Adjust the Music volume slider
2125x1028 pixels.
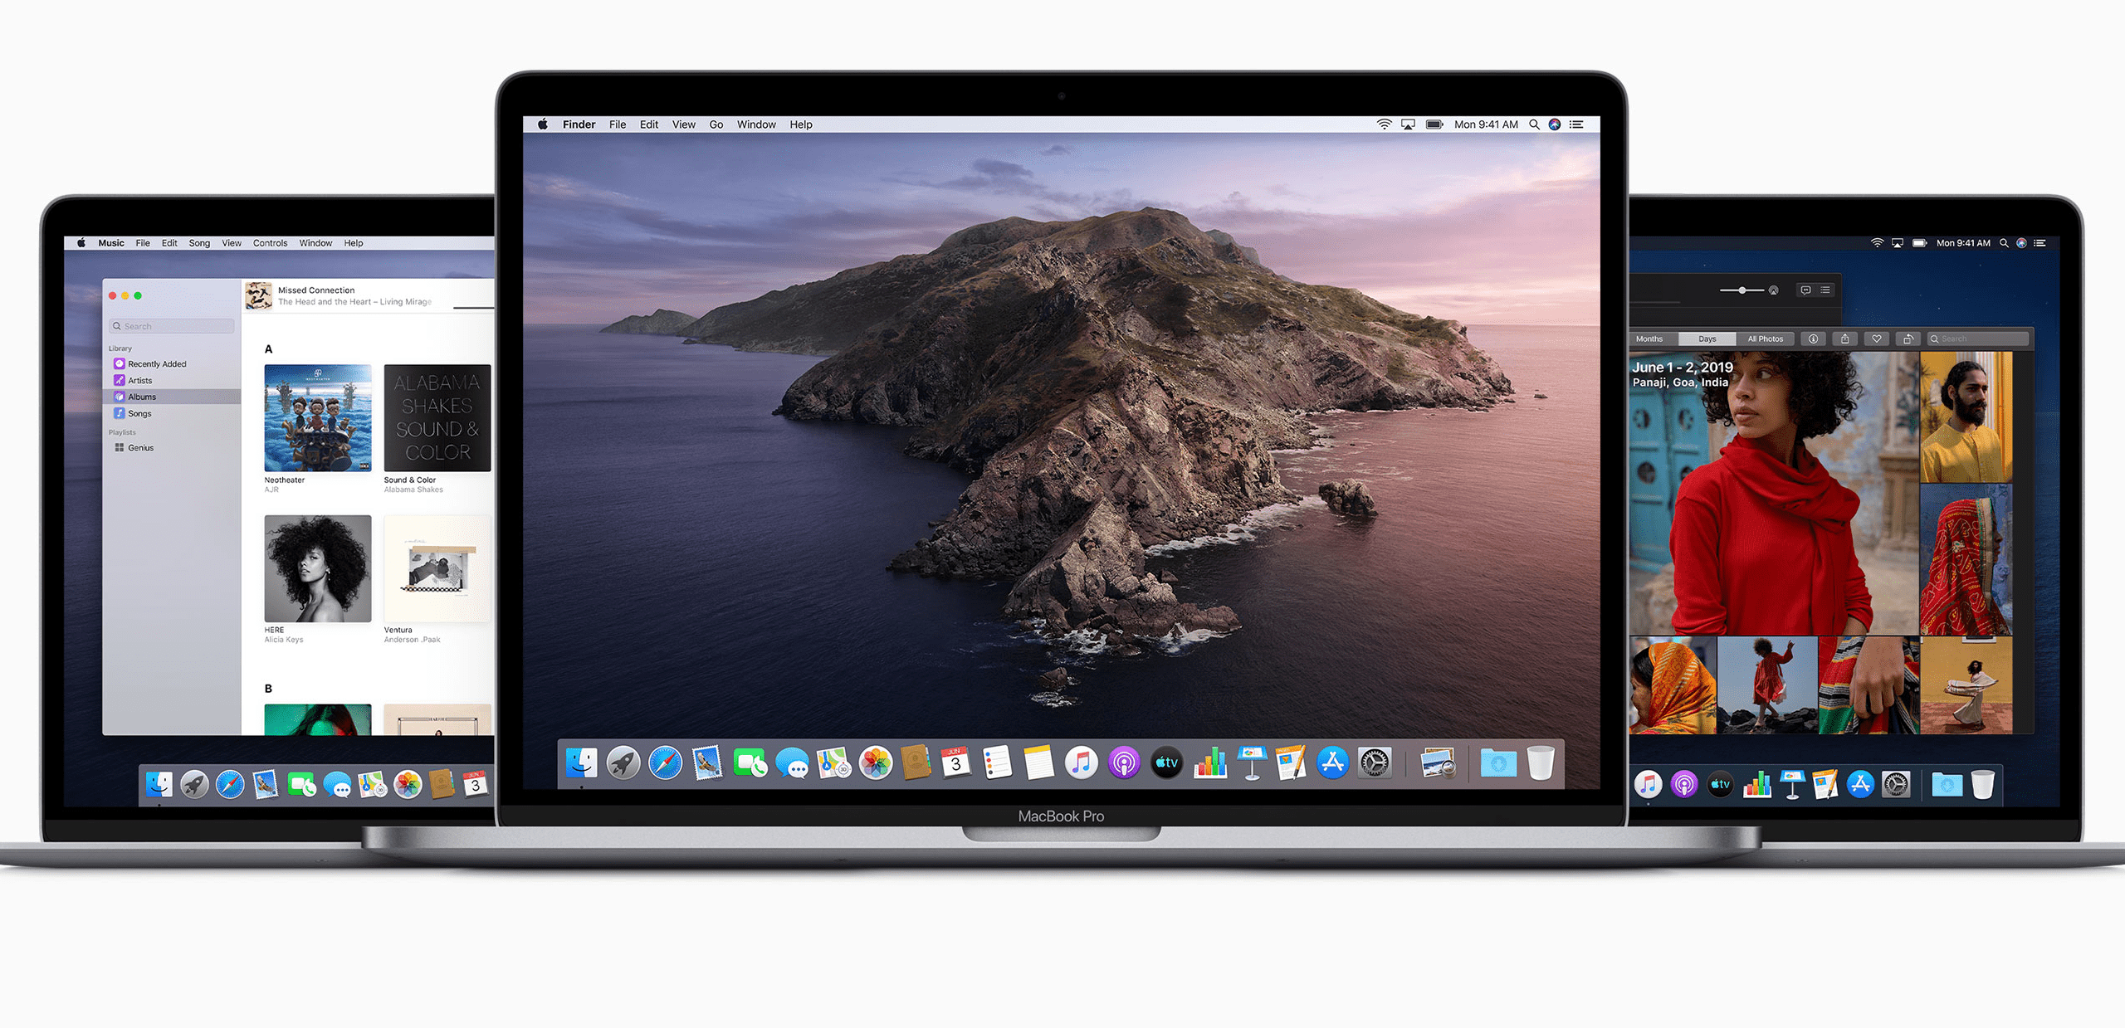(x=1742, y=290)
